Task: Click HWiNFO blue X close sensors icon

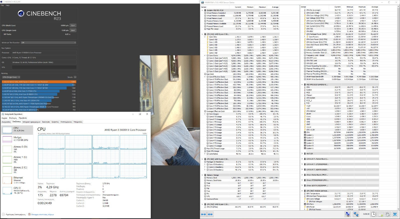Action: pyautogui.click(x=395, y=214)
